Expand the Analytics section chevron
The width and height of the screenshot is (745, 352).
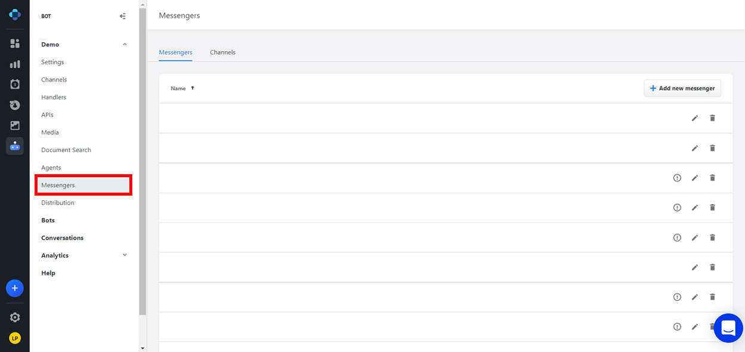[125, 255]
